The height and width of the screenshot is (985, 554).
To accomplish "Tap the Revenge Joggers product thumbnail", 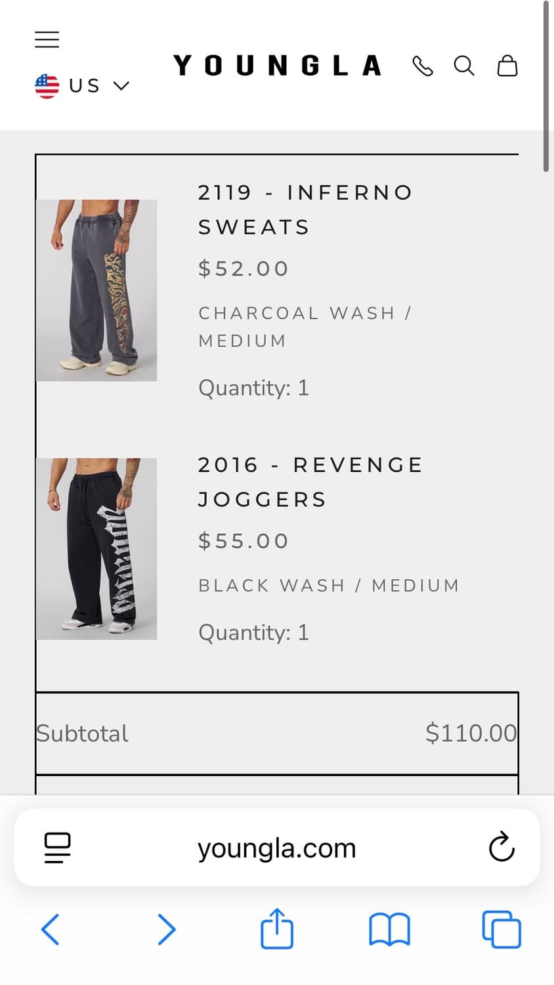I will pos(96,549).
